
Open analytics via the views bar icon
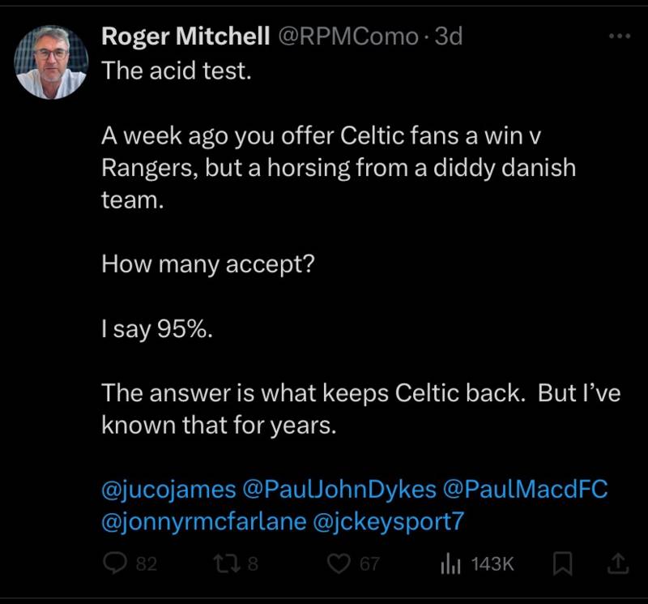pos(449,565)
